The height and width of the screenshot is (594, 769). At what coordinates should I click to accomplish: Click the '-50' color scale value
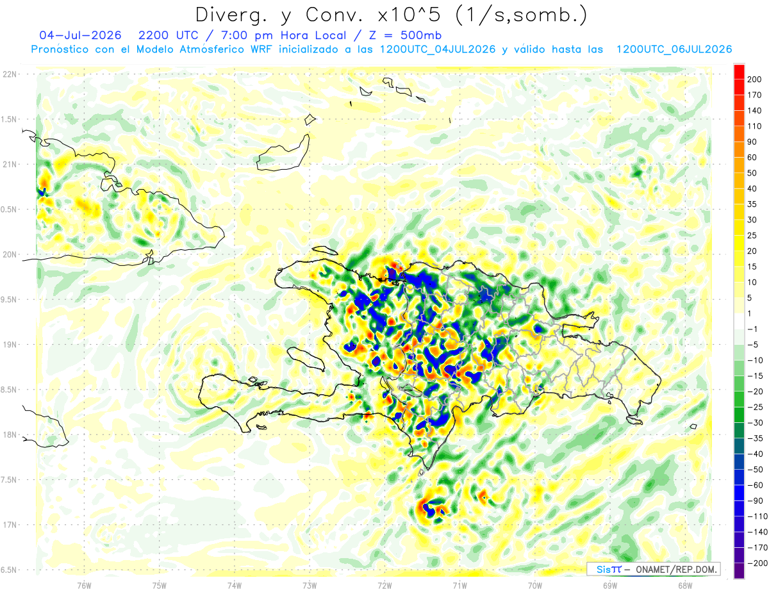click(755, 470)
